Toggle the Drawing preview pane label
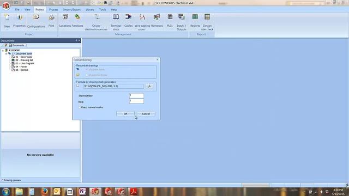The height and width of the screenshot is (196, 349). click(11, 180)
